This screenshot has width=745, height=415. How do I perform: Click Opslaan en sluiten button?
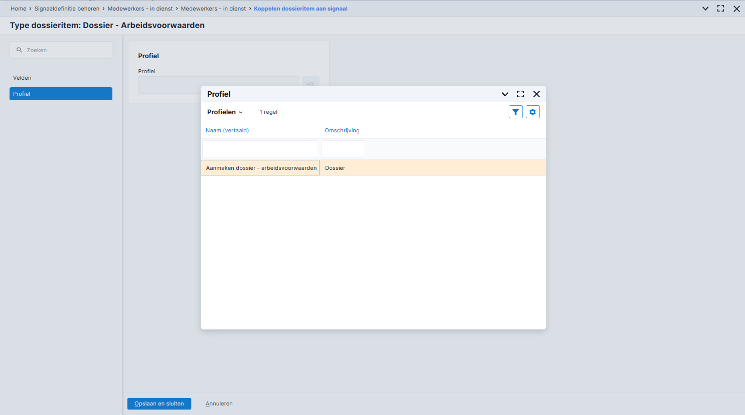point(159,403)
